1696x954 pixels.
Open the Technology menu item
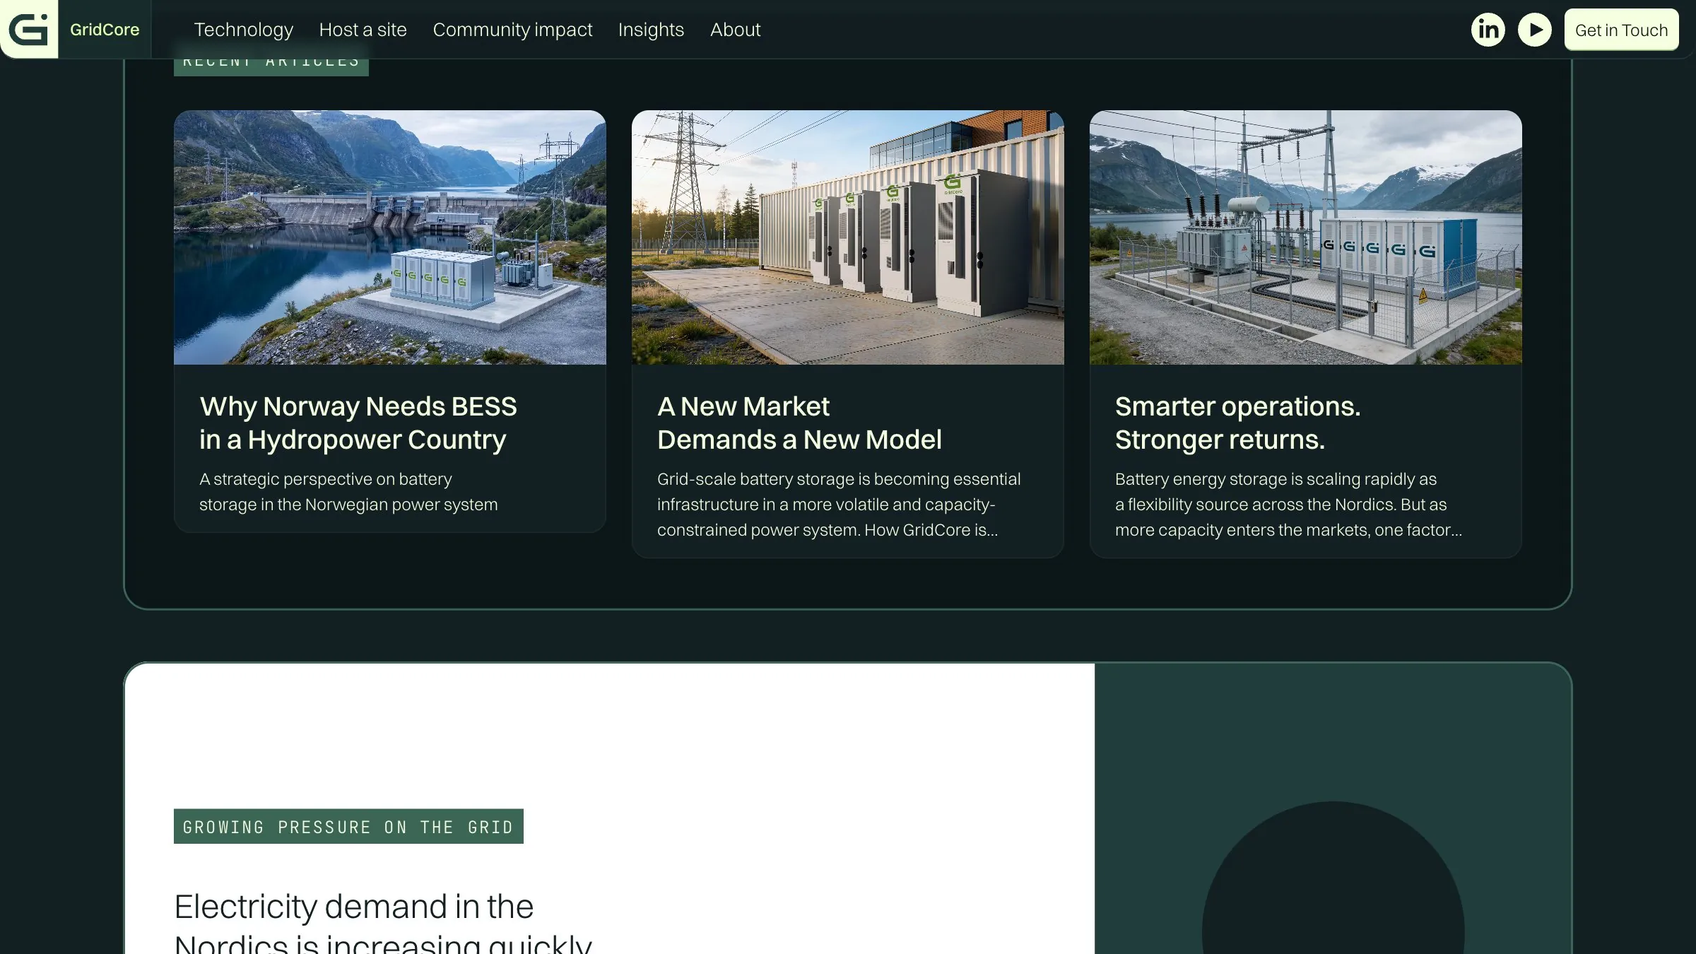(x=244, y=30)
